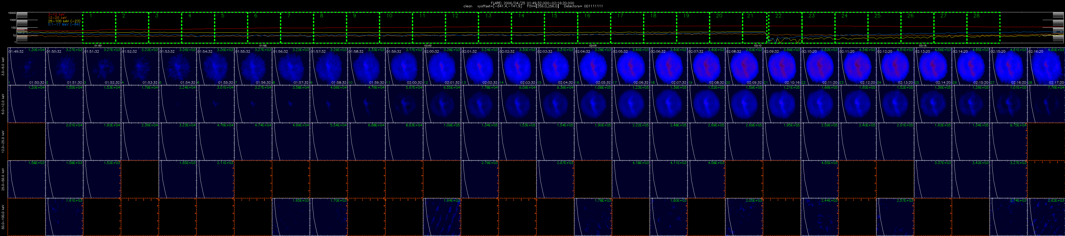Screen dimensions: 1065x236
Task: Click the blue "0.1-17 MeV (-84)" legend entry
Action: (x=64, y=24)
